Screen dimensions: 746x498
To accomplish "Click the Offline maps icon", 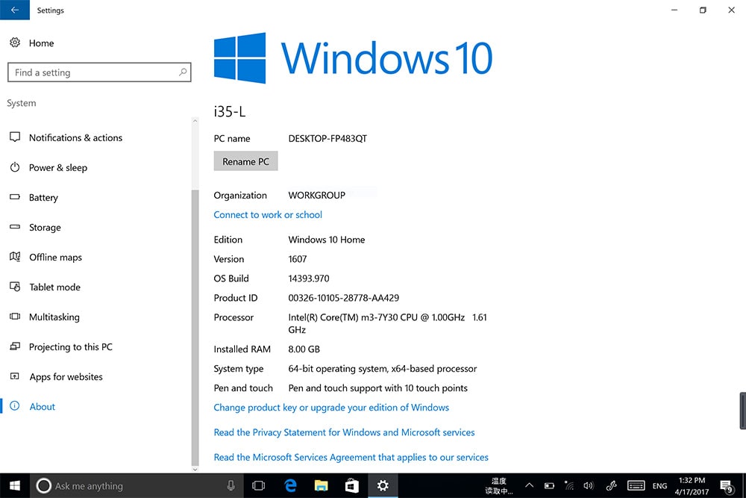I will pos(15,257).
